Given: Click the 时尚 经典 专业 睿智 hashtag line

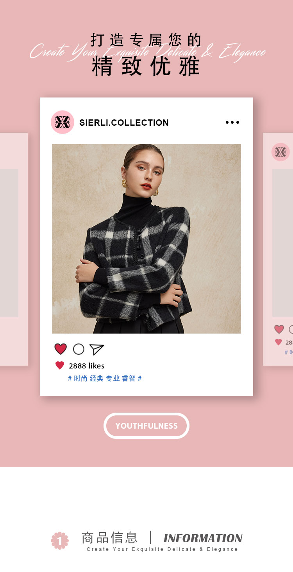Looking at the screenshot, I should coord(105,378).
